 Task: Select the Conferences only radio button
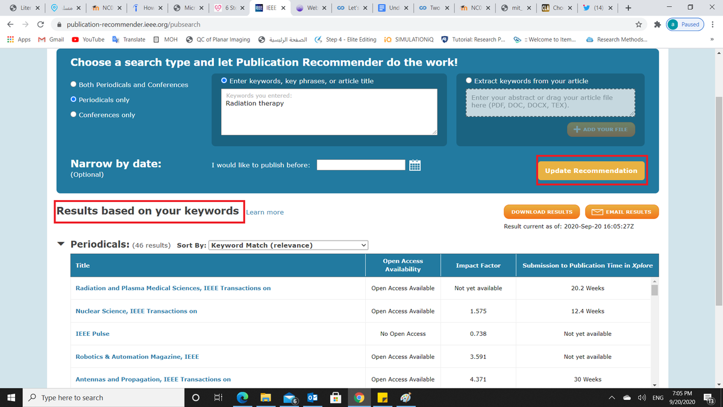pos(74,115)
